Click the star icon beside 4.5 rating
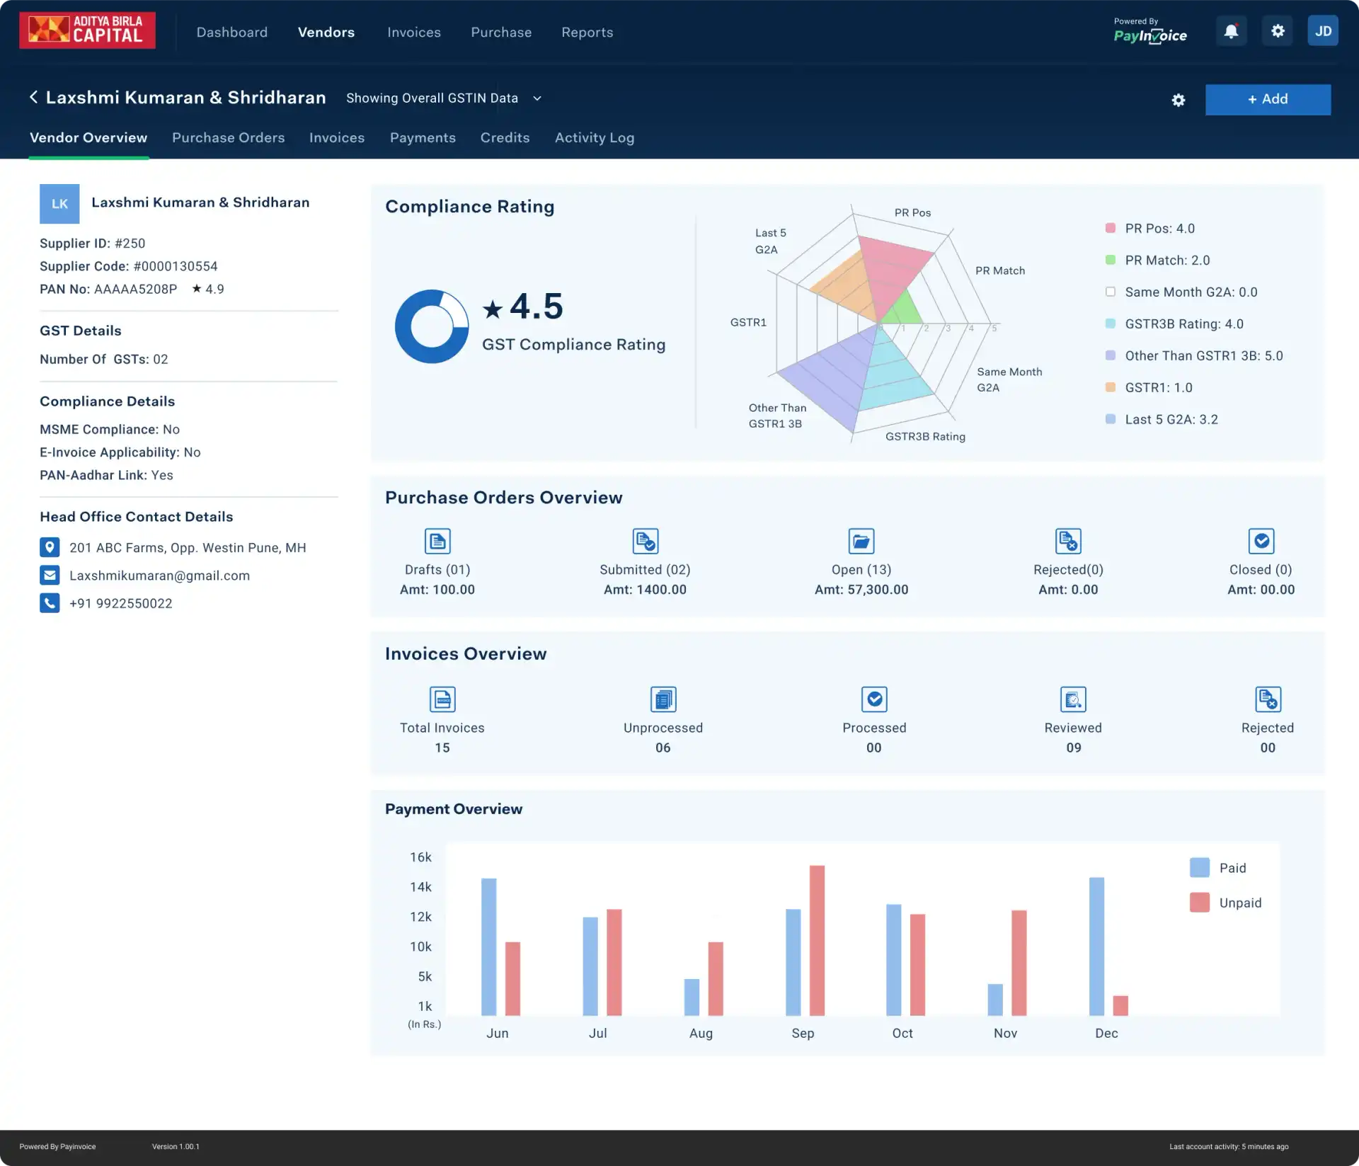Image resolution: width=1359 pixels, height=1166 pixels. (x=493, y=309)
